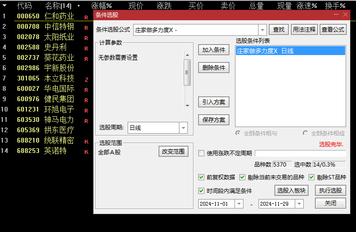Select 全部条件相或 radio button
This screenshot has height=232, width=356.
tap(305, 133)
